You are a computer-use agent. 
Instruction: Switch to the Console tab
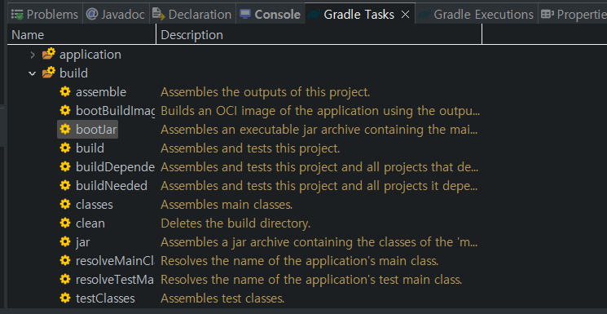pyautogui.click(x=271, y=15)
